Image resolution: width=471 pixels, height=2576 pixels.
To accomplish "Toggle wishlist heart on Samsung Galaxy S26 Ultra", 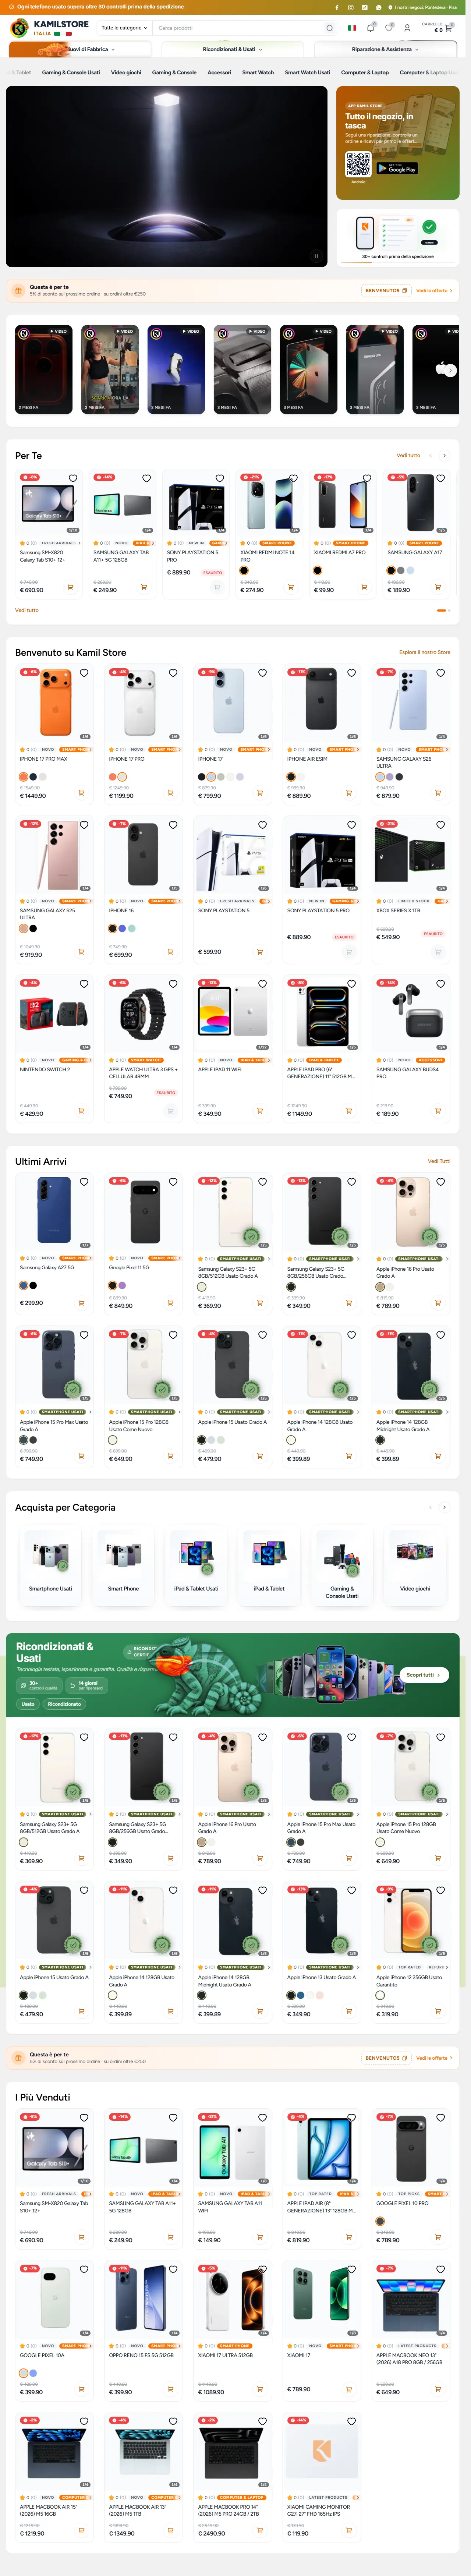I will (x=440, y=673).
